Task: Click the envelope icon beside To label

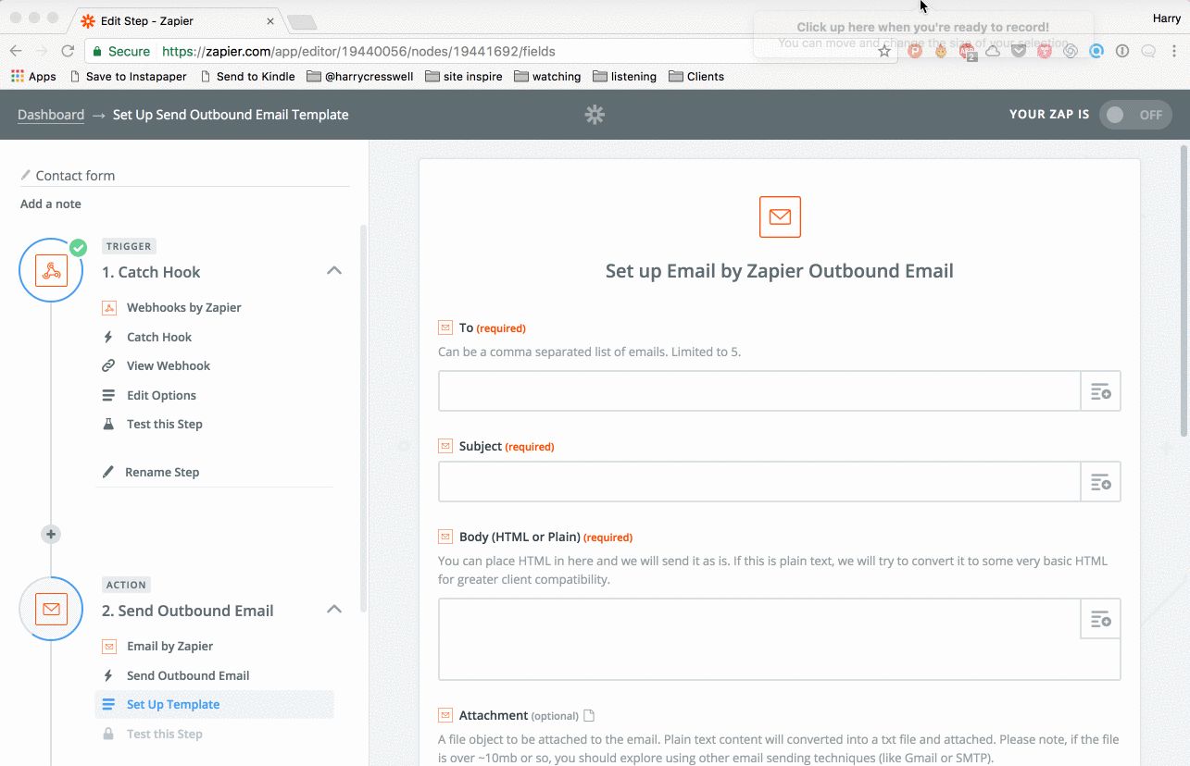Action: 445,327
